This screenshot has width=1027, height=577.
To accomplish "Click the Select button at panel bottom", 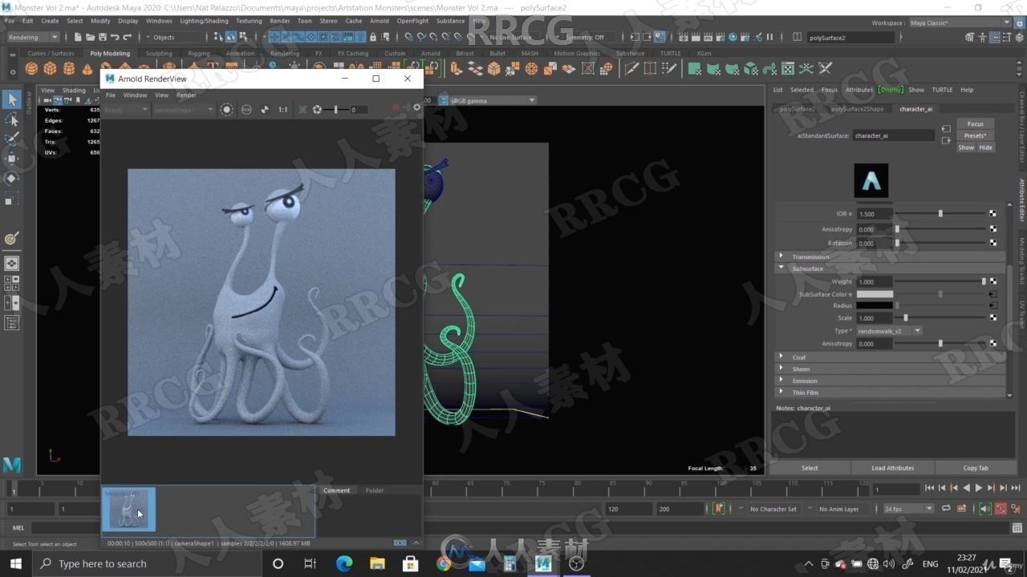I will pos(810,468).
